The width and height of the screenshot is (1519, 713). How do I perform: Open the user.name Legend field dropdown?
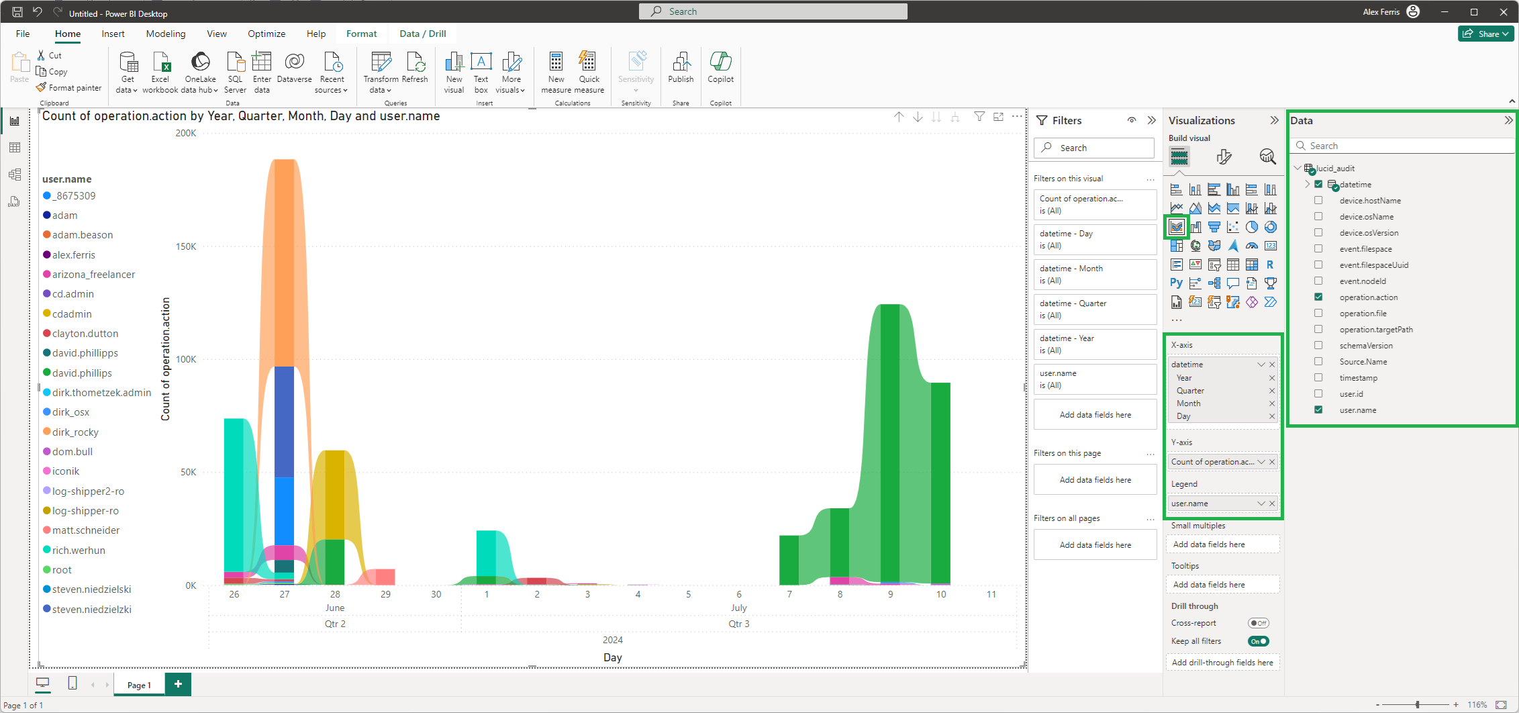[1261, 504]
